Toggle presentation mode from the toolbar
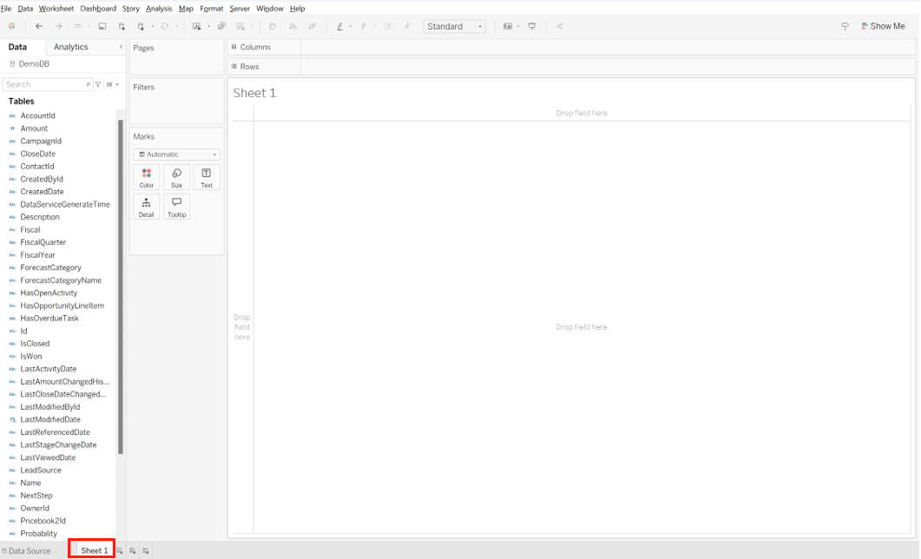This screenshot has height=559, width=921. pyautogui.click(x=531, y=26)
